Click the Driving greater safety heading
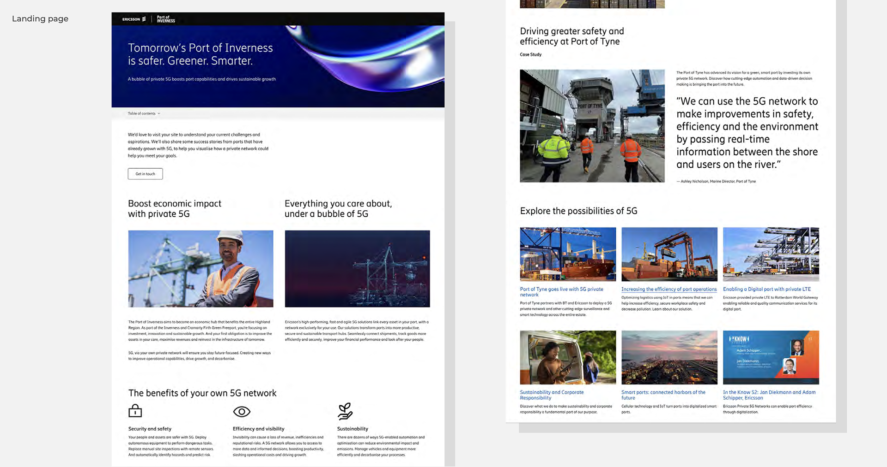887x467 pixels. [x=572, y=36]
